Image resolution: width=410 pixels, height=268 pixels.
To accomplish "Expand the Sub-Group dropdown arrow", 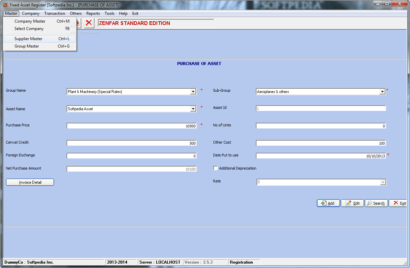I will tap(382, 92).
